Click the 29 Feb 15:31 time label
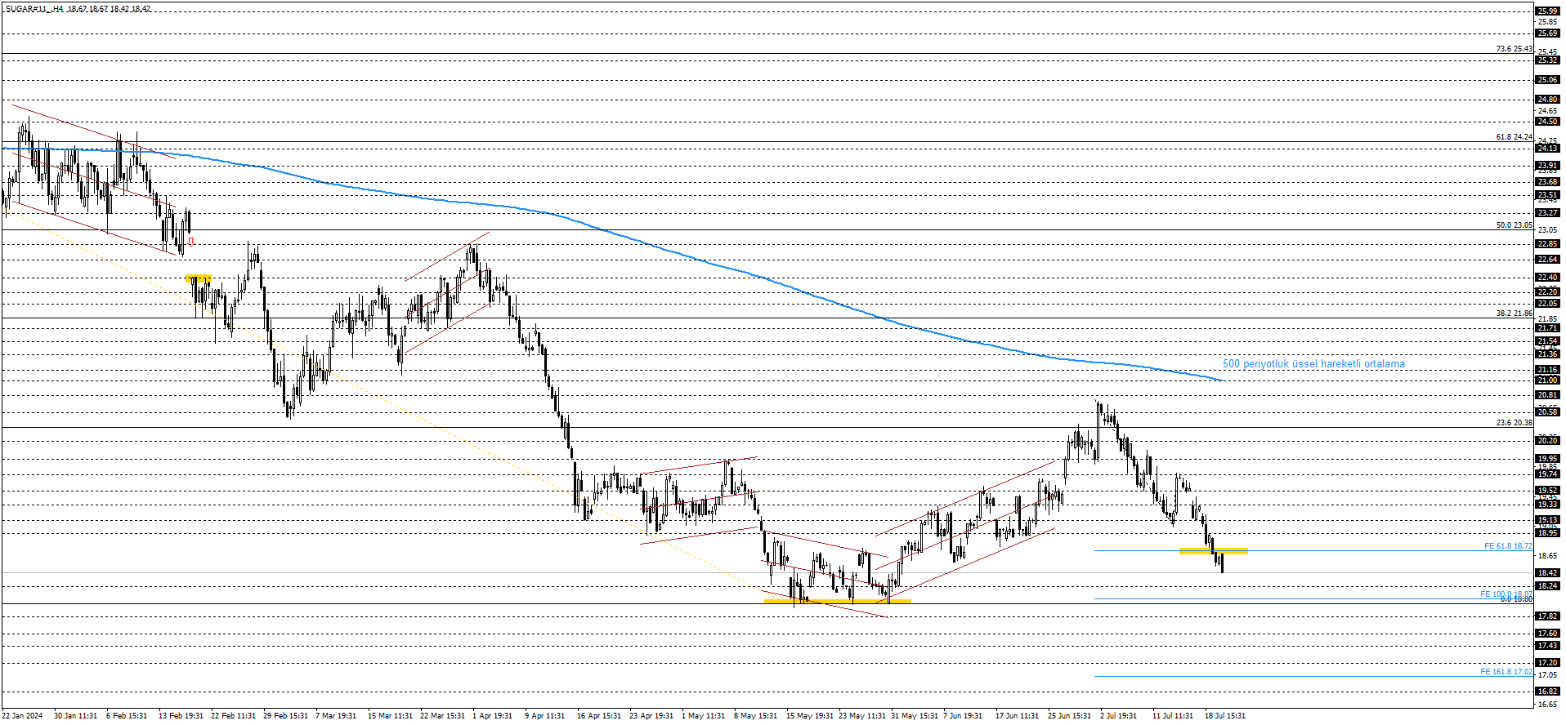Image resolution: width=1566 pixels, height=725 pixels. pos(285,716)
